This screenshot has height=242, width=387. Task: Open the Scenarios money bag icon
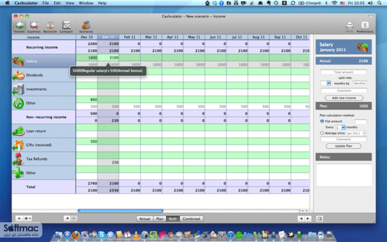click(86, 27)
